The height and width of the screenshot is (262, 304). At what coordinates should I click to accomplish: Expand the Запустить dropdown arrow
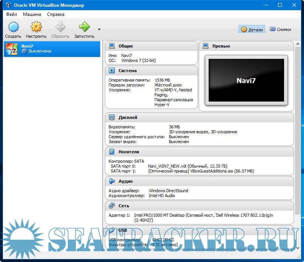tap(99, 29)
